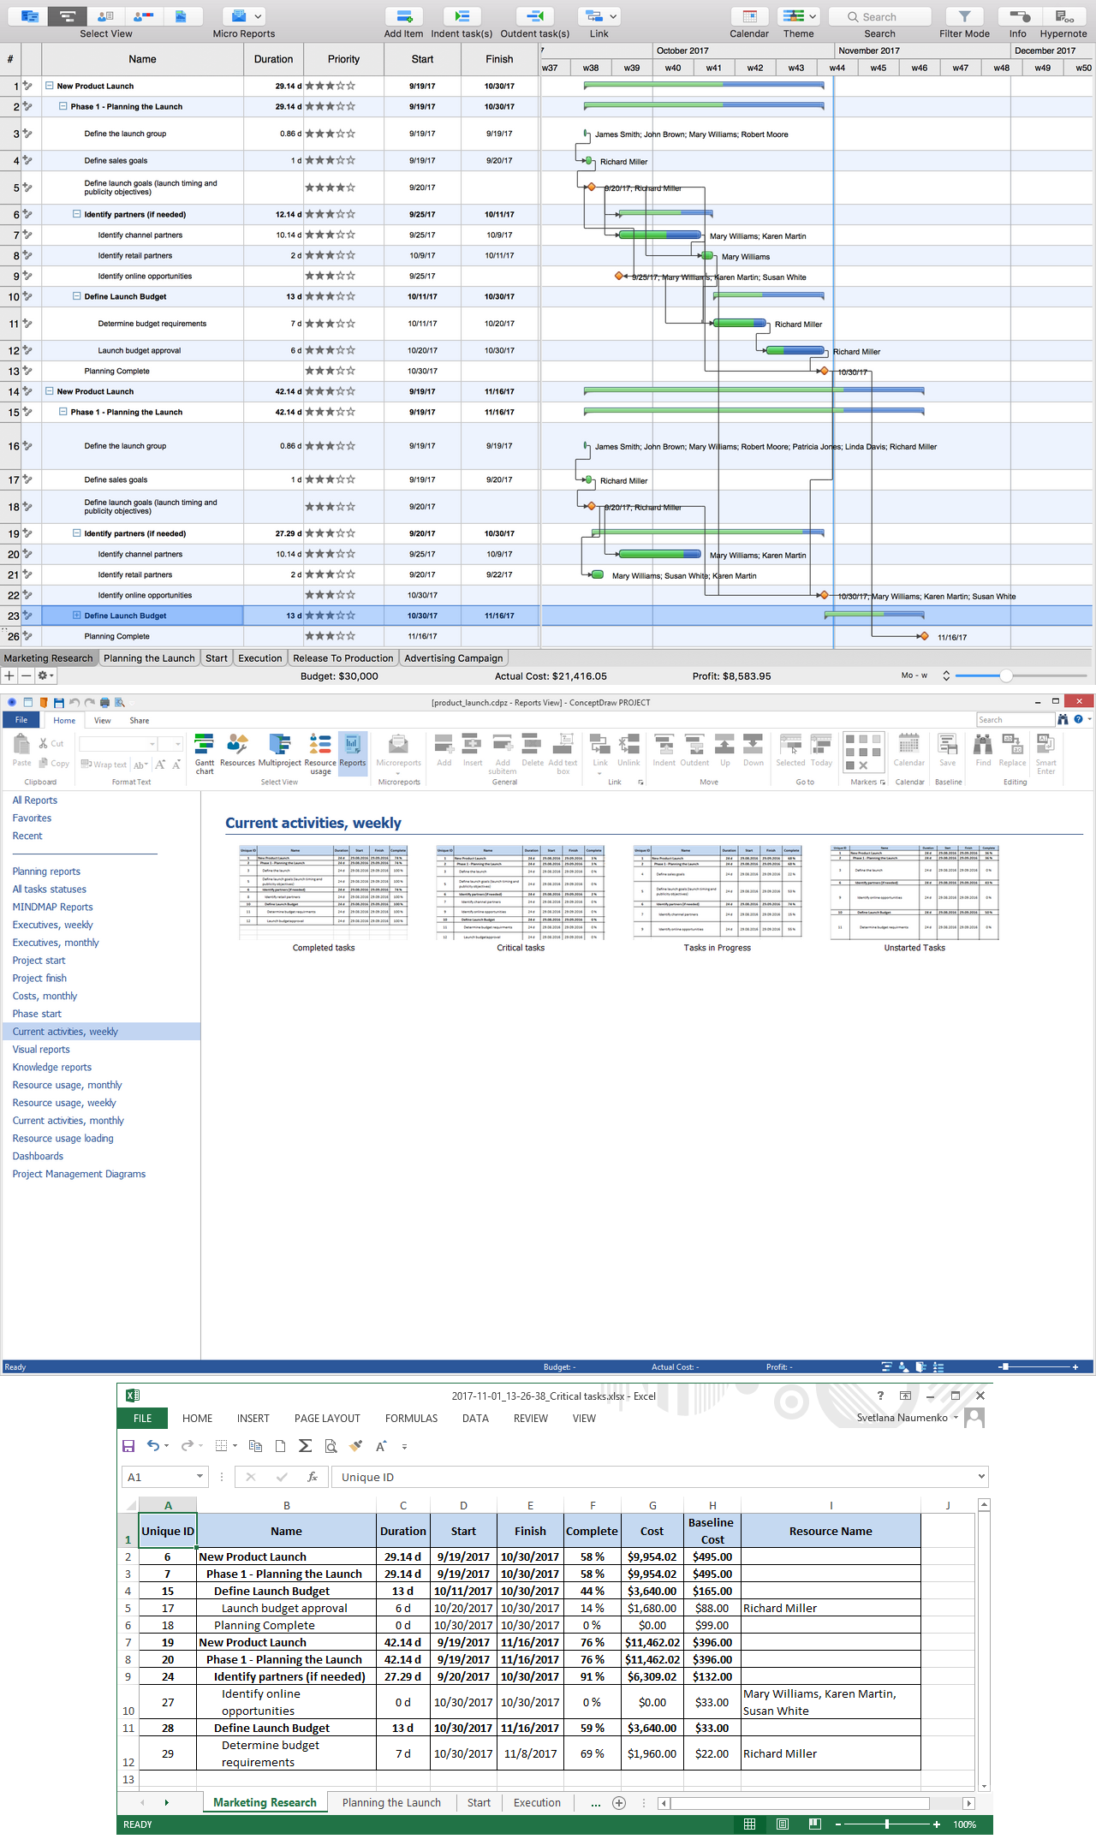Switch to the Planning the Launch project tab
Viewport: 1096px width, 1839px height.
(x=149, y=658)
